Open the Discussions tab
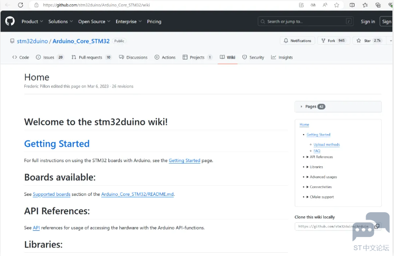Viewport: 394px width, 256px height. tap(133, 58)
